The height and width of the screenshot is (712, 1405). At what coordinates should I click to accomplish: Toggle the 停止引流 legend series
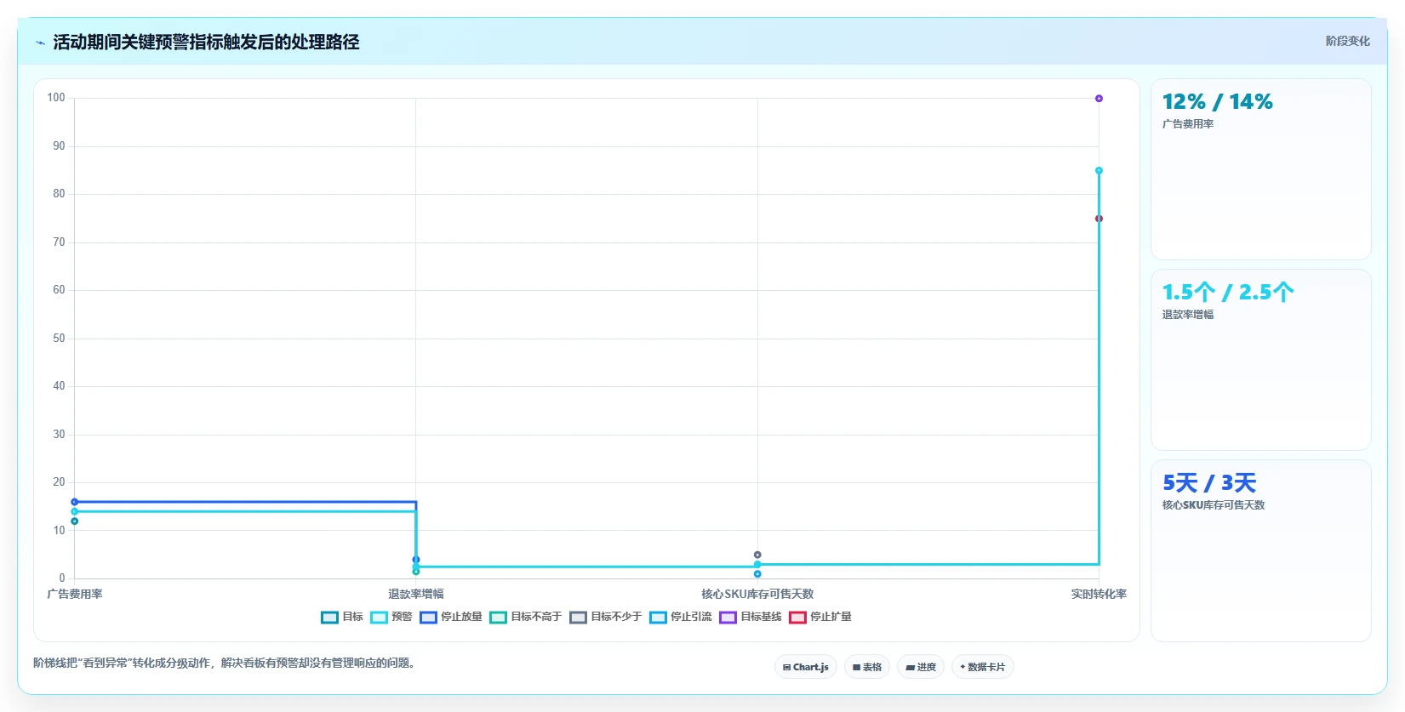(681, 617)
